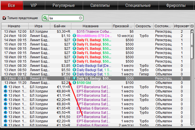The width and height of the screenshot is (195, 130).
Task: Click euro icon on the €1,65+R row
Action: [x=5, y=108]
